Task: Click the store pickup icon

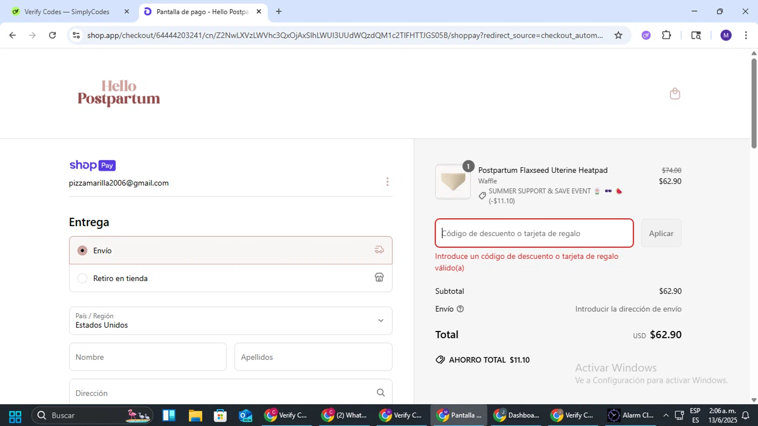Action: tap(379, 277)
